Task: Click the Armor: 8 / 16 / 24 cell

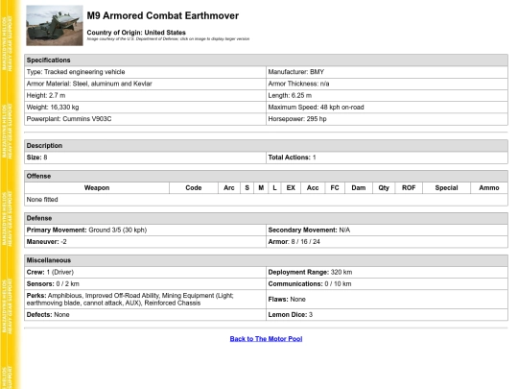Action: click(387, 242)
